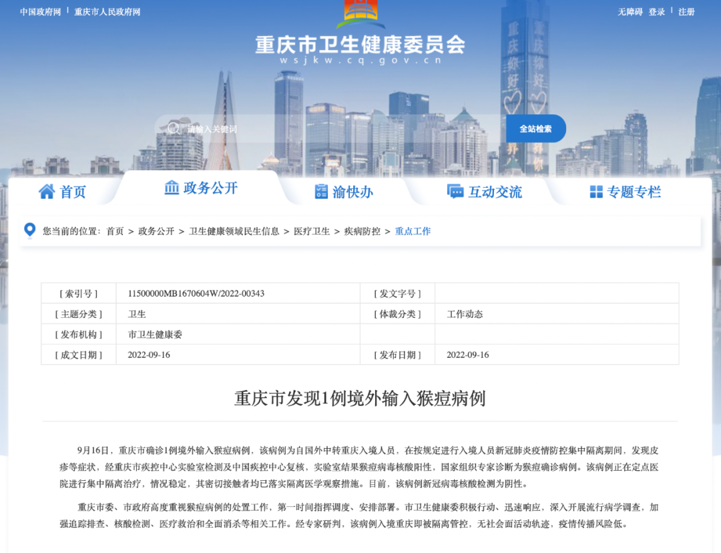Open the 重庆市人民政府网 link

pyautogui.click(x=107, y=12)
